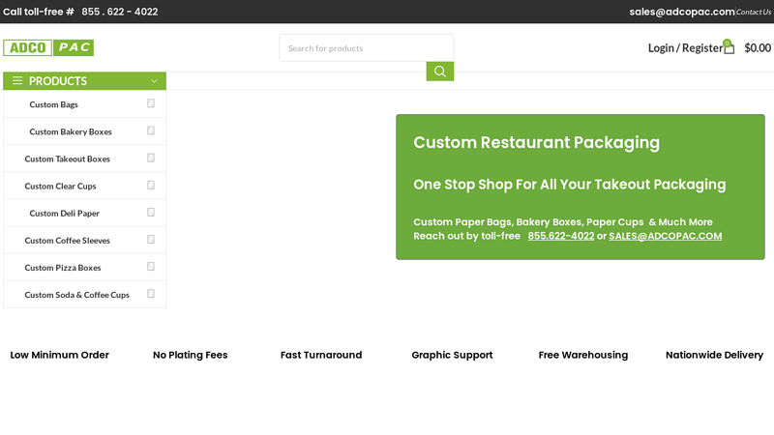Screen dimensions: 774x435
Task: Click the icon next to Custom Soda & Coffee Cups
Action: coord(151,294)
